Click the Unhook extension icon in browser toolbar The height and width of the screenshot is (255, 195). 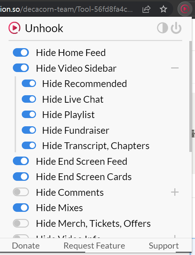pos(185,9)
